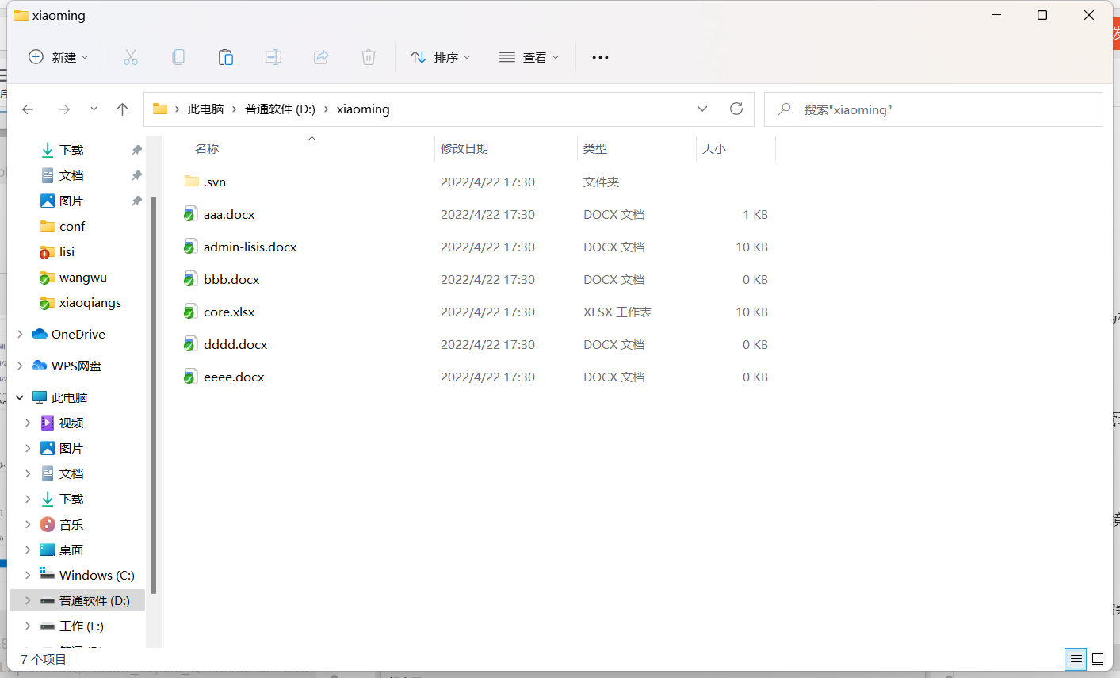Screen dimensions: 1120x678
Task: Open the recent locations dropdown arrow
Action: (x=94, y=109)
